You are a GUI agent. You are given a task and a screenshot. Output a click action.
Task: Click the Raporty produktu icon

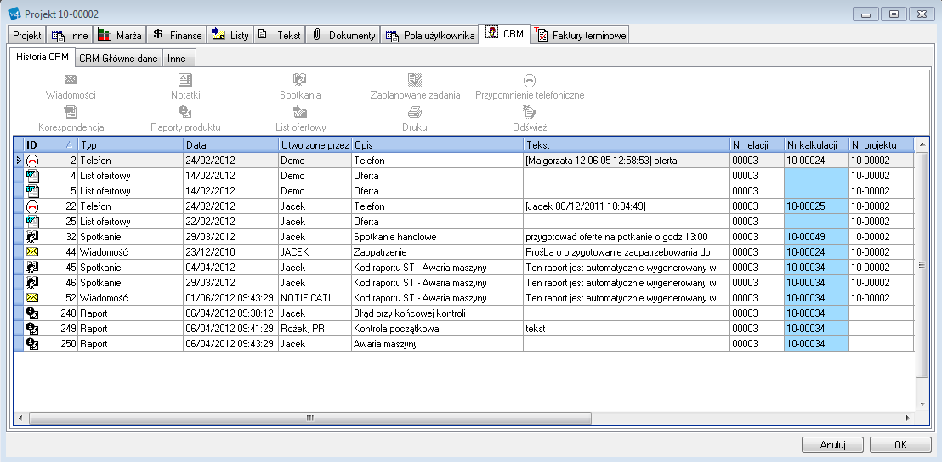(185, 111)
